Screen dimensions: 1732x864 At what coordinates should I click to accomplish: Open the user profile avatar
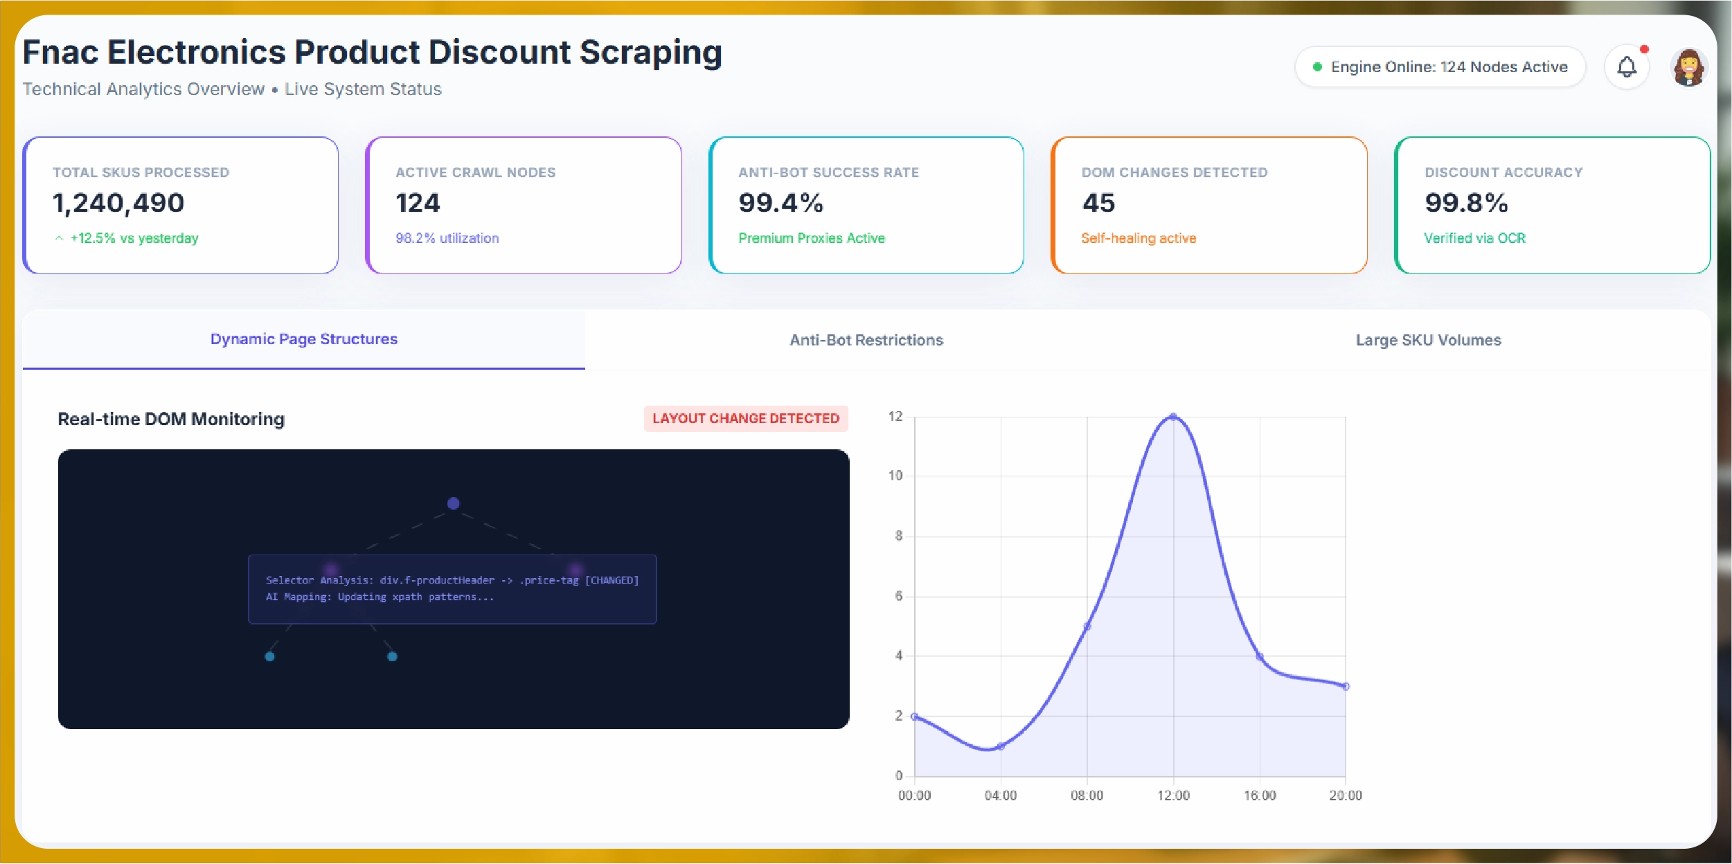point(1688,66)
